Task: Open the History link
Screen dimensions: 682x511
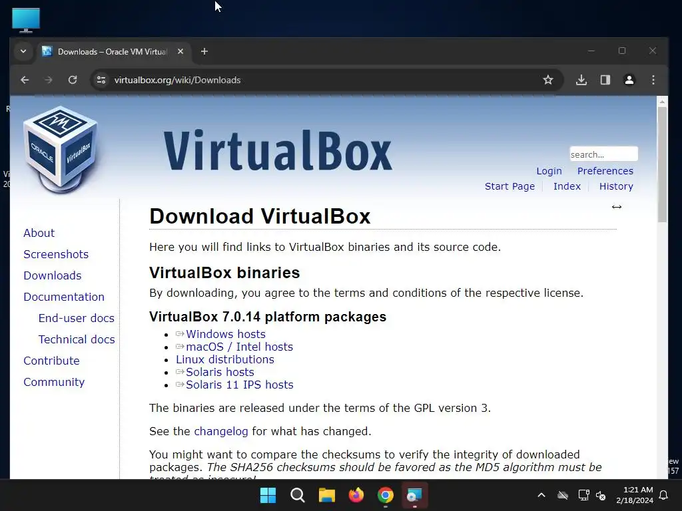Action: (x=616, y=186)
